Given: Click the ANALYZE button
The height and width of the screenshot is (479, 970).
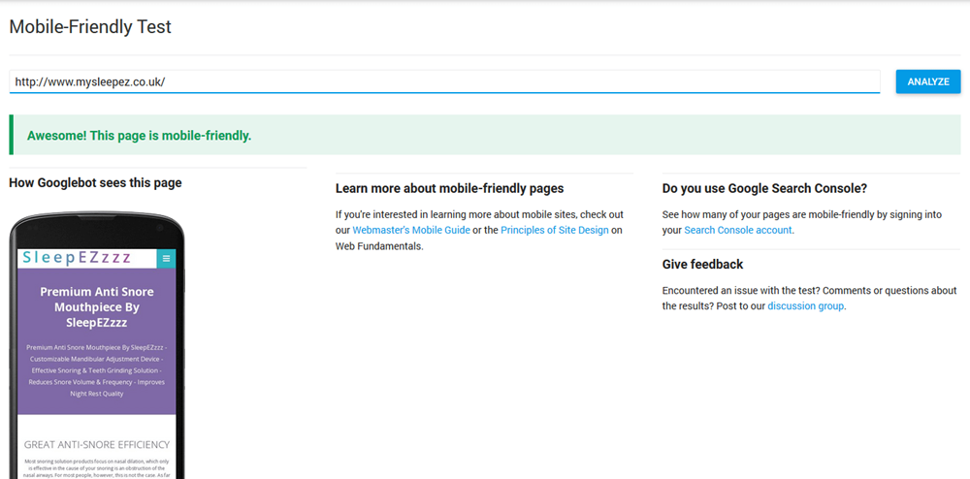Looking at the screenshot, I should [928, 81].
